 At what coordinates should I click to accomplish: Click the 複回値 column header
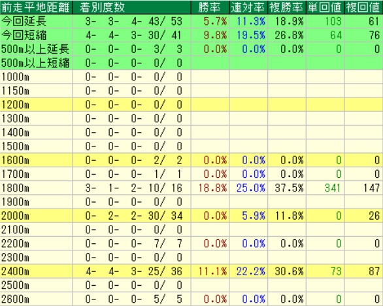[363, 7]
